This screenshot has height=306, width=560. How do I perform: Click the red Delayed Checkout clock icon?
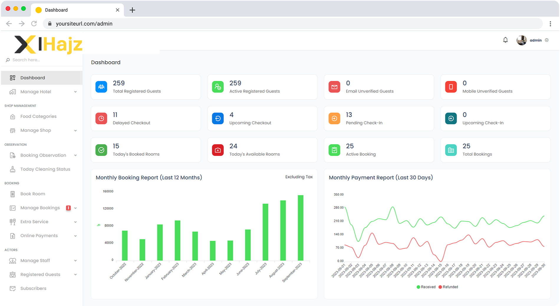coord(101,119)
